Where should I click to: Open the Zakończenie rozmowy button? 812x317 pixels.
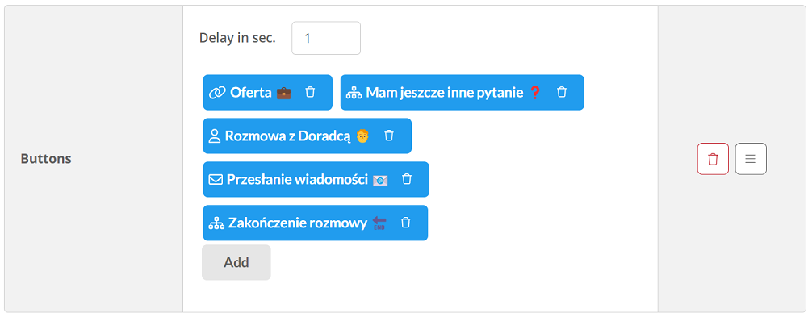pyautogui.click(x=298, y=223)
